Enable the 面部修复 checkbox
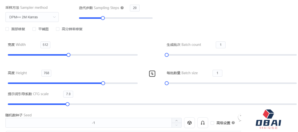 [x=7, y=29]
